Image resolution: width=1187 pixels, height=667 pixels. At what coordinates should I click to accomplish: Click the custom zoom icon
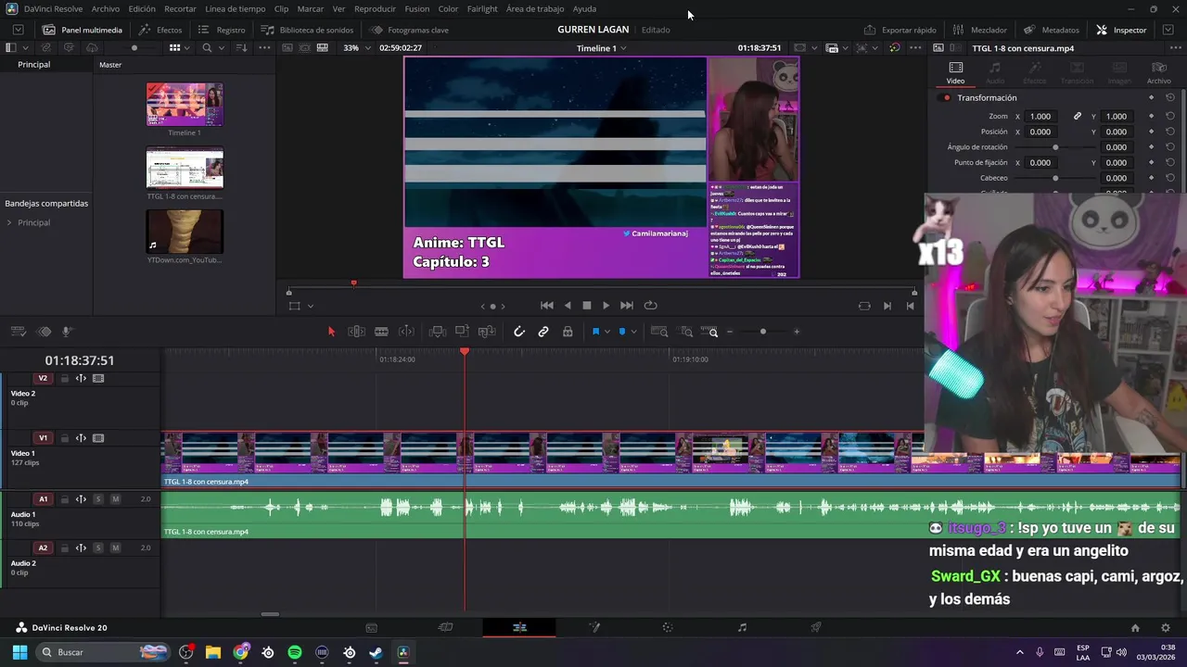pyautogui.click(x=709, y=332)
